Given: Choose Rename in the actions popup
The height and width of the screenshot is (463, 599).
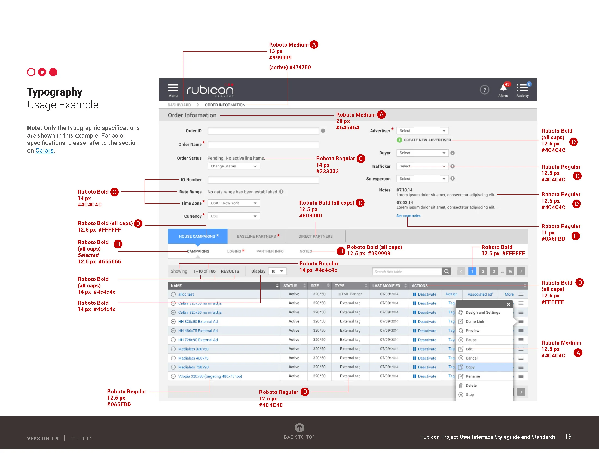Looking at the screenshot, I should tap(484, 377).
